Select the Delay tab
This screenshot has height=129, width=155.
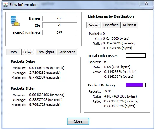click(28, 52)
